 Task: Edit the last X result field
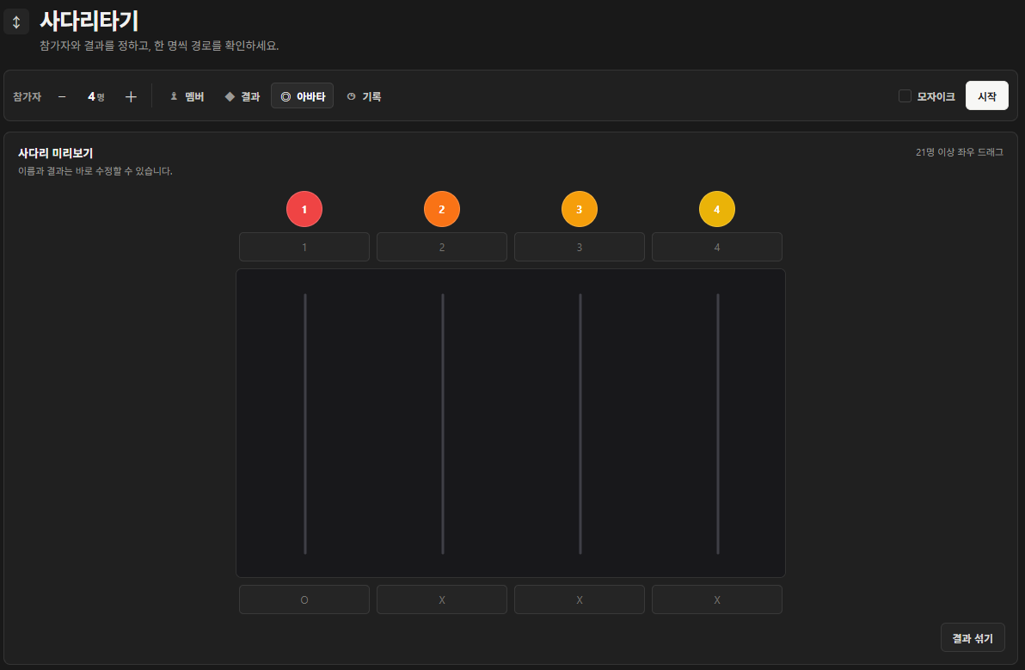[x=717, y=599]
